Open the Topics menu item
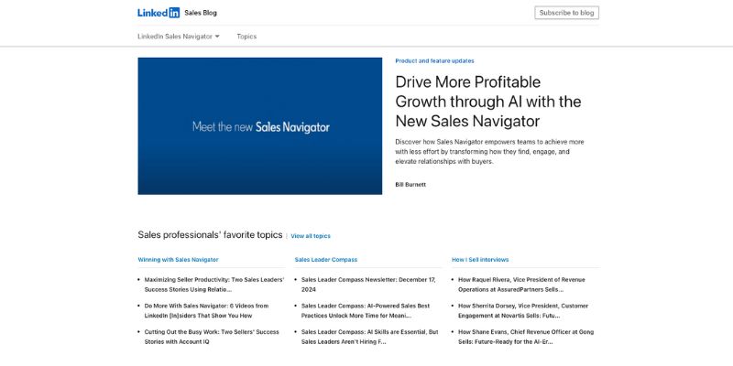Viewport: 733px width, 366px height. (246, 37)
